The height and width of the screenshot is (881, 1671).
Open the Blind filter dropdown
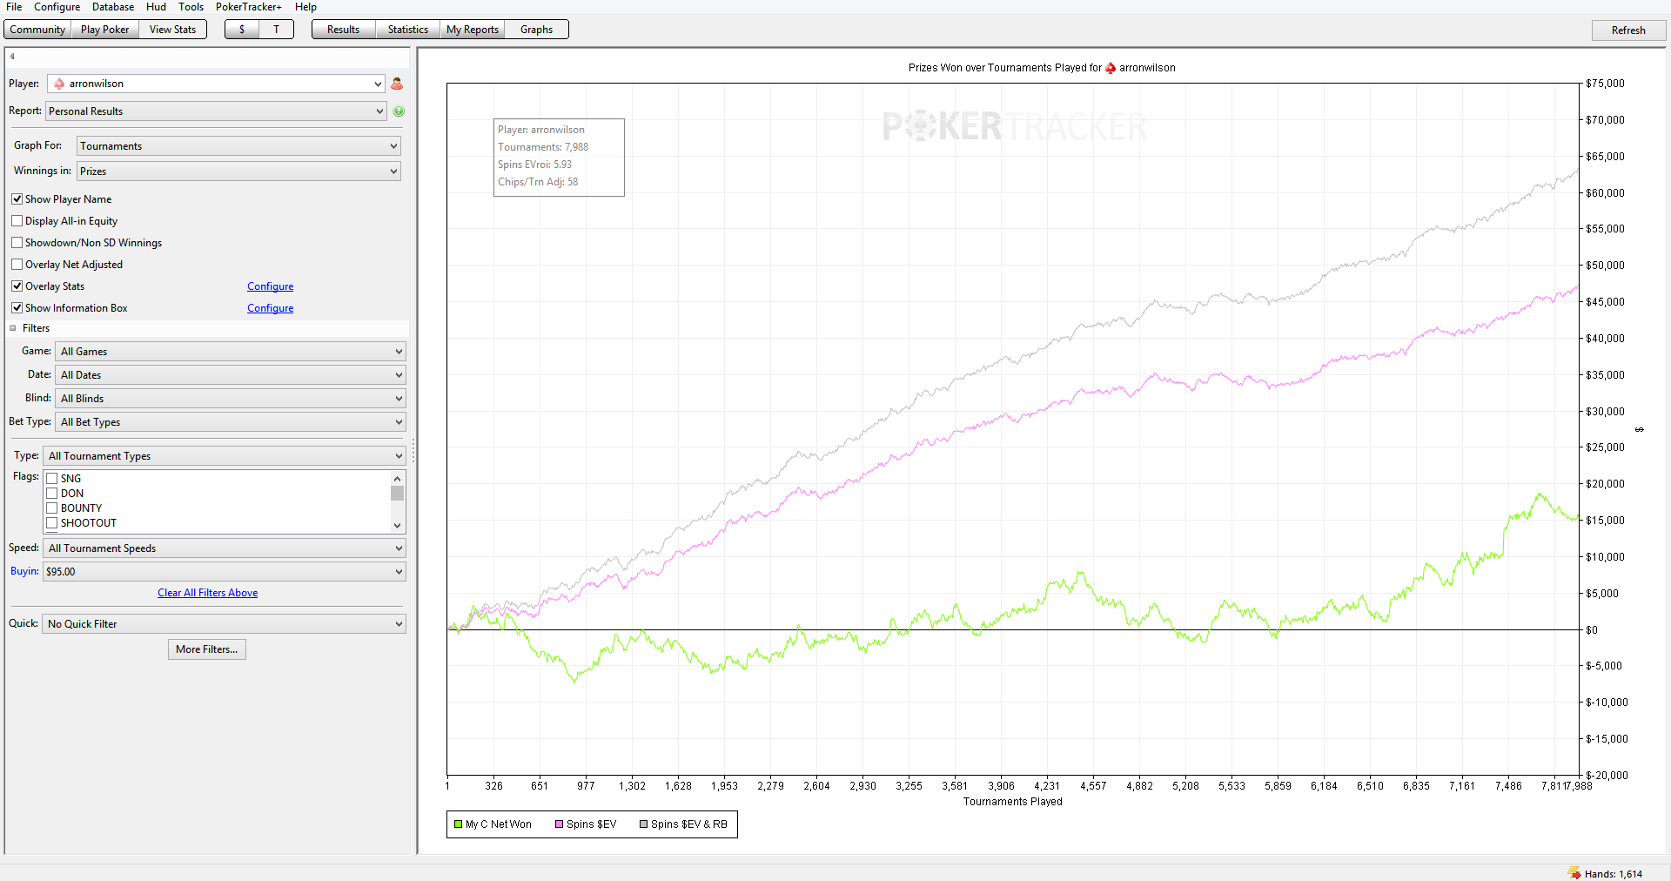point(230,399)
